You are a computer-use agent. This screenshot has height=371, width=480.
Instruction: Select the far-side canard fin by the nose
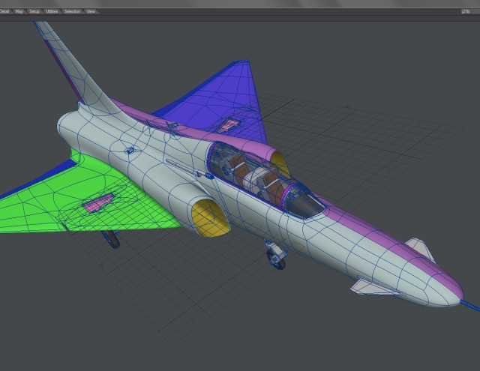point(420,248)
